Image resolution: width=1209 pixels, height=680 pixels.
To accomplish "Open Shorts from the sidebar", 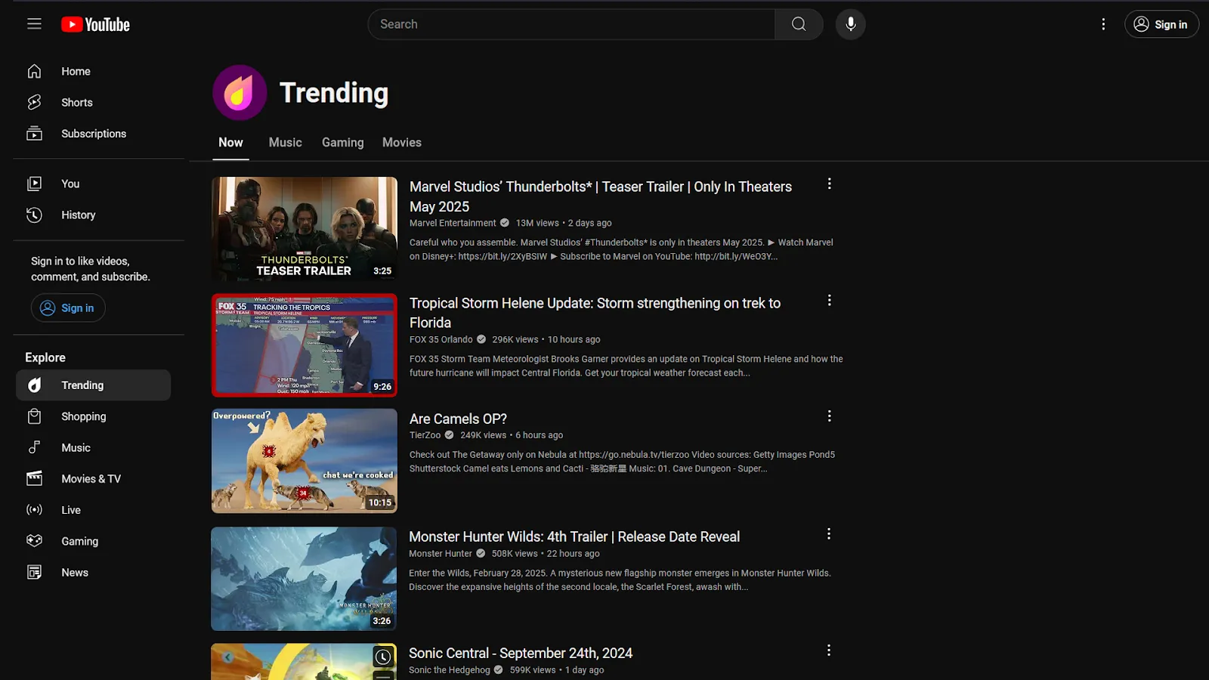I will click(76, 103).
